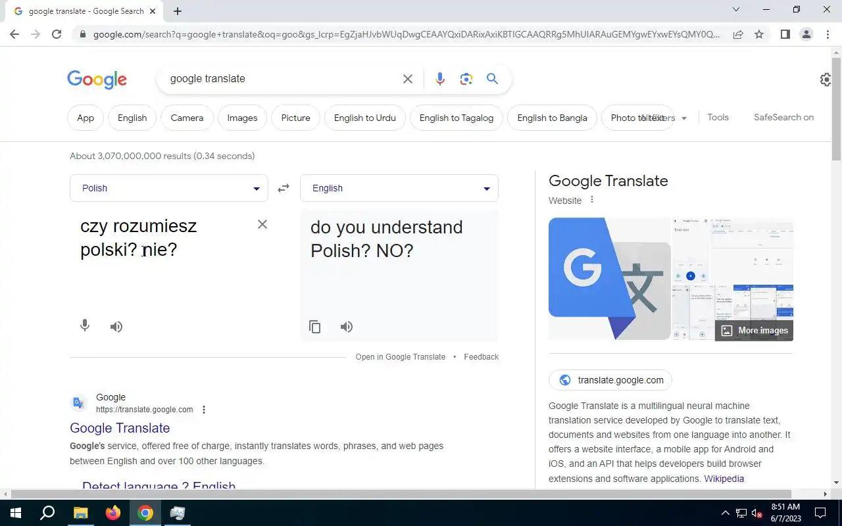Copy the English translation
Viewport: 842px width, 526px height.
(x=315, y=327)
